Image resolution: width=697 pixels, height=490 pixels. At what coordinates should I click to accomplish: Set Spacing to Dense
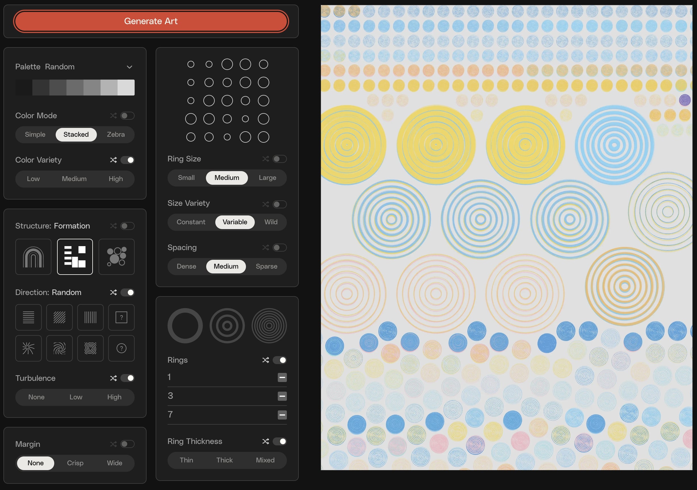coord(186,266)
